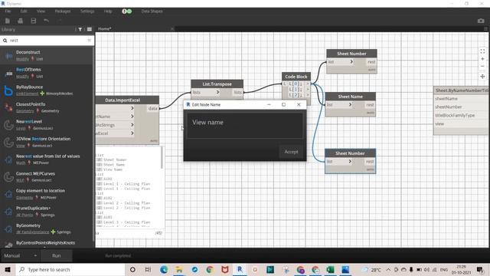Click Sheet Name node list input chevron
The height and width of the screenshot is (276, 490).
tap(350, 104)
